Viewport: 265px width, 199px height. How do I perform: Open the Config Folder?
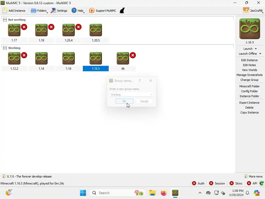[249, 91]
